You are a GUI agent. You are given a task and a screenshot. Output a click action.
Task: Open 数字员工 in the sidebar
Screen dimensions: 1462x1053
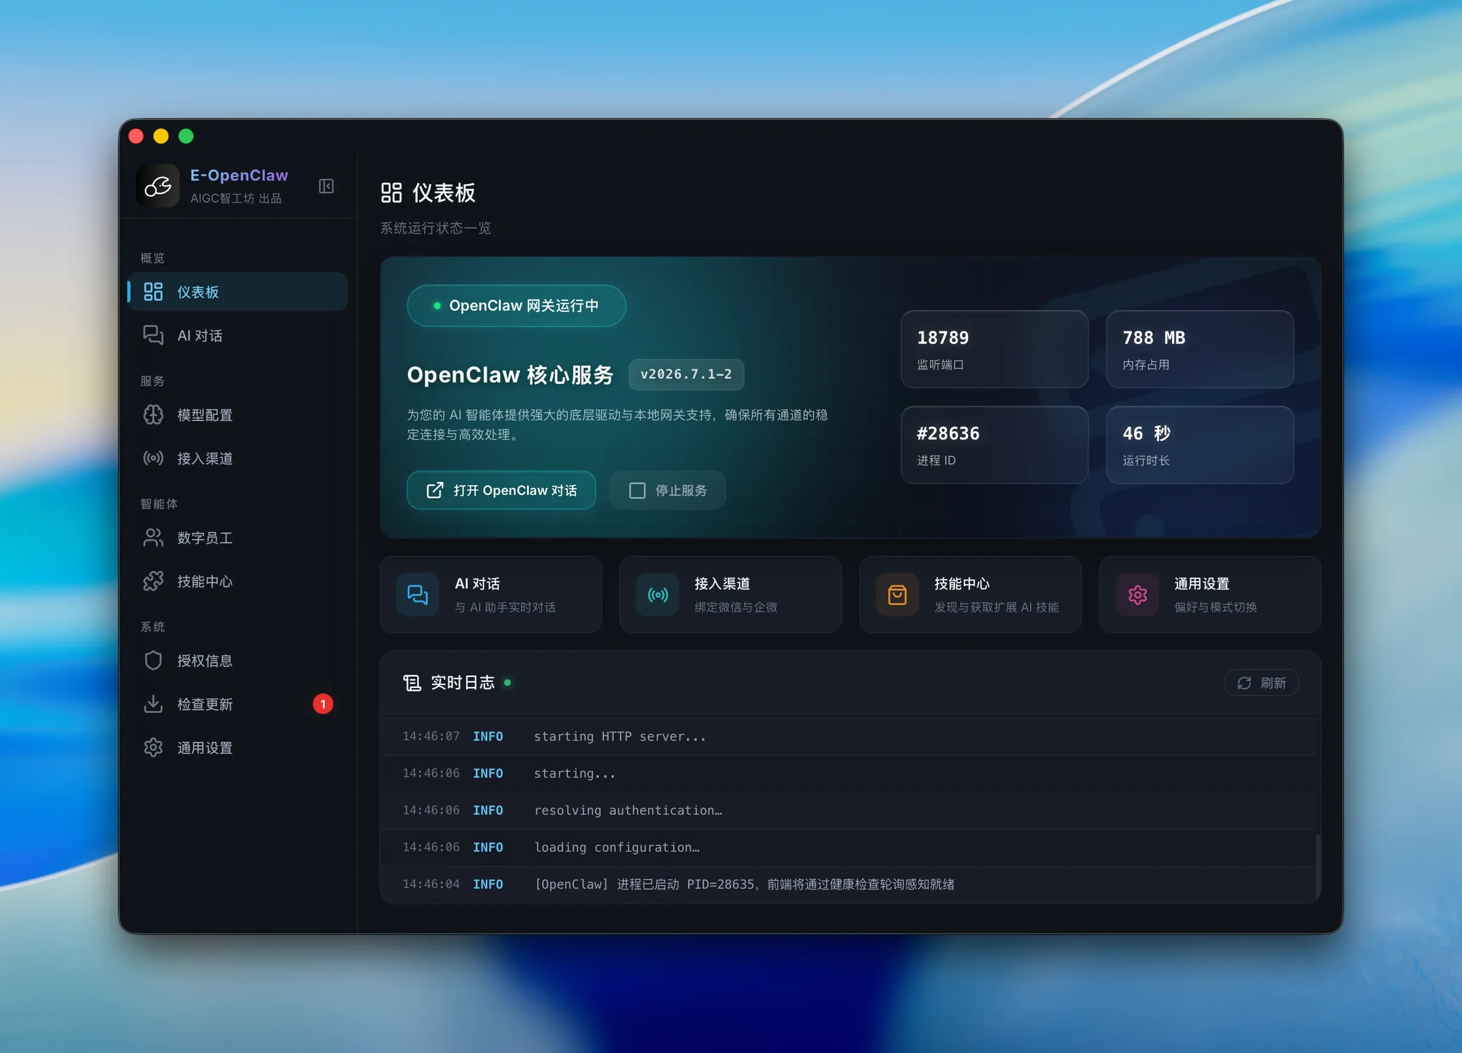pyautogui.click(x=238, y=537)
